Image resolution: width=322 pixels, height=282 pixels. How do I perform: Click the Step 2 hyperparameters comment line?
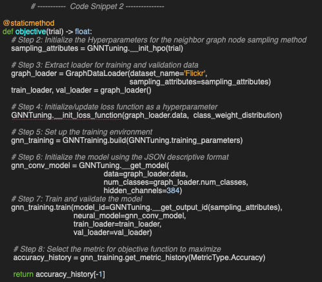(159, 40)
